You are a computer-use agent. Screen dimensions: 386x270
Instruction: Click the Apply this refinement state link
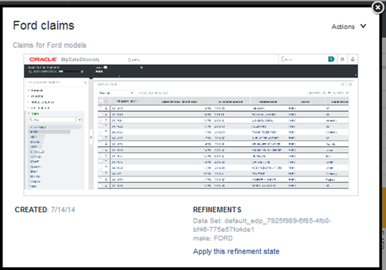click(236, 251)
